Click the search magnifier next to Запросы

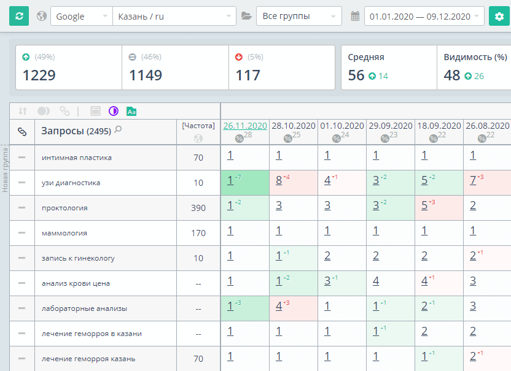(x=118, y=129)
